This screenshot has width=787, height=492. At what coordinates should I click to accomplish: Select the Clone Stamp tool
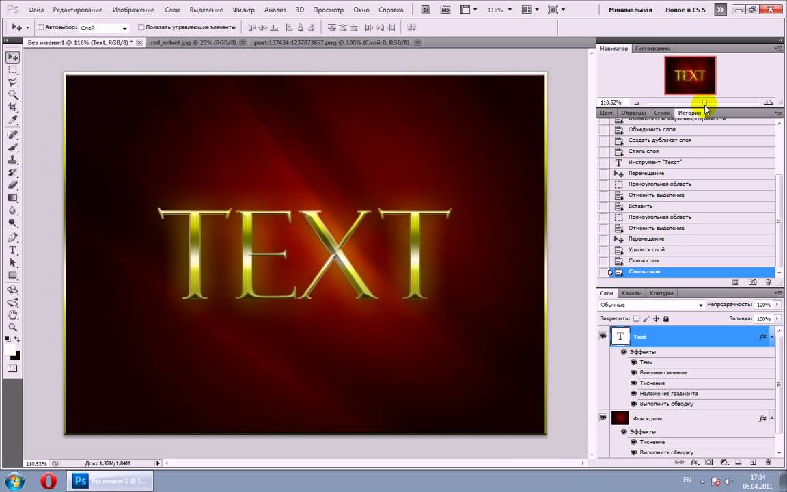pos(12,160)
